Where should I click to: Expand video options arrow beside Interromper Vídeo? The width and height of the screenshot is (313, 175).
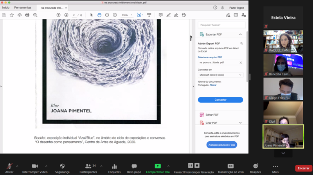click(46, 166)
